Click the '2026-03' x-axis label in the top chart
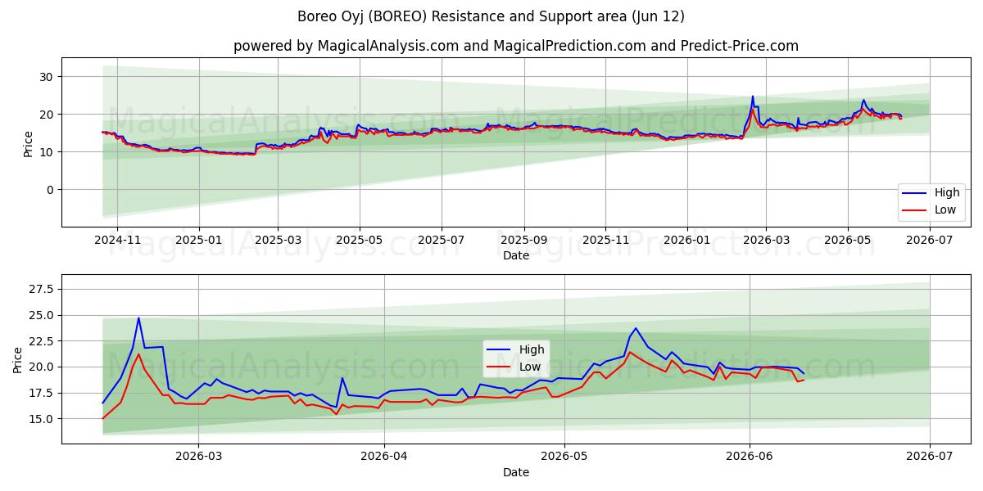This screenshot has width=983, height=491. point(766,240)
